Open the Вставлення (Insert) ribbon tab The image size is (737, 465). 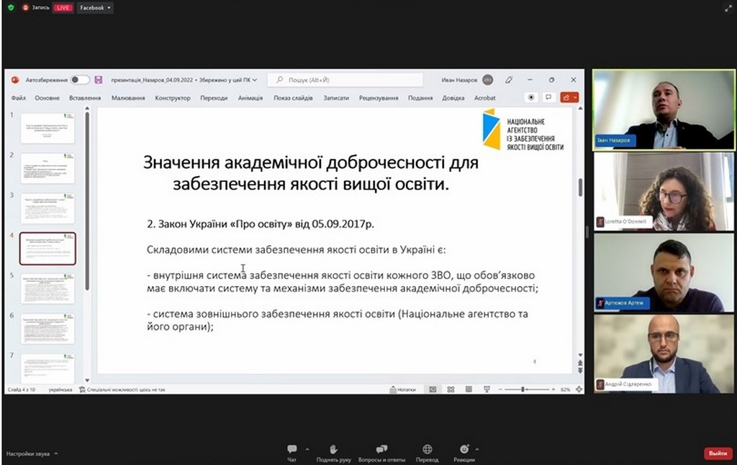pos(85,98)
